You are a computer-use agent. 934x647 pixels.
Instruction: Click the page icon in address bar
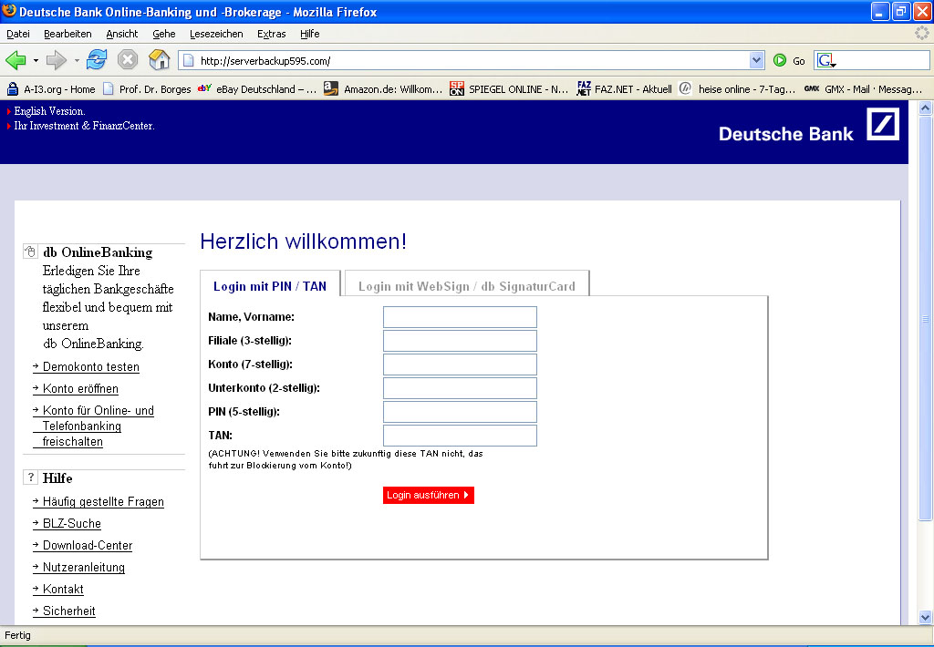click(188, 60)
